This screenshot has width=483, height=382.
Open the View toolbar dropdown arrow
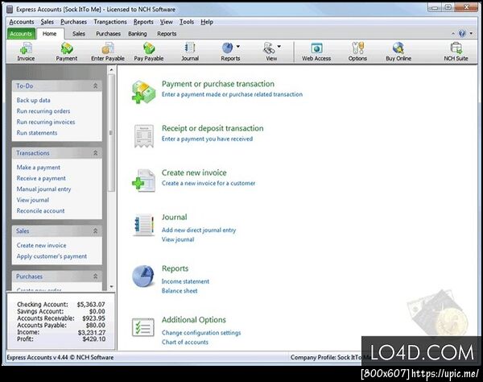(279, 47)
